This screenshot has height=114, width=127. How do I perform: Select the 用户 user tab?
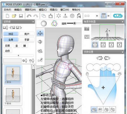[x=27, y=34]
